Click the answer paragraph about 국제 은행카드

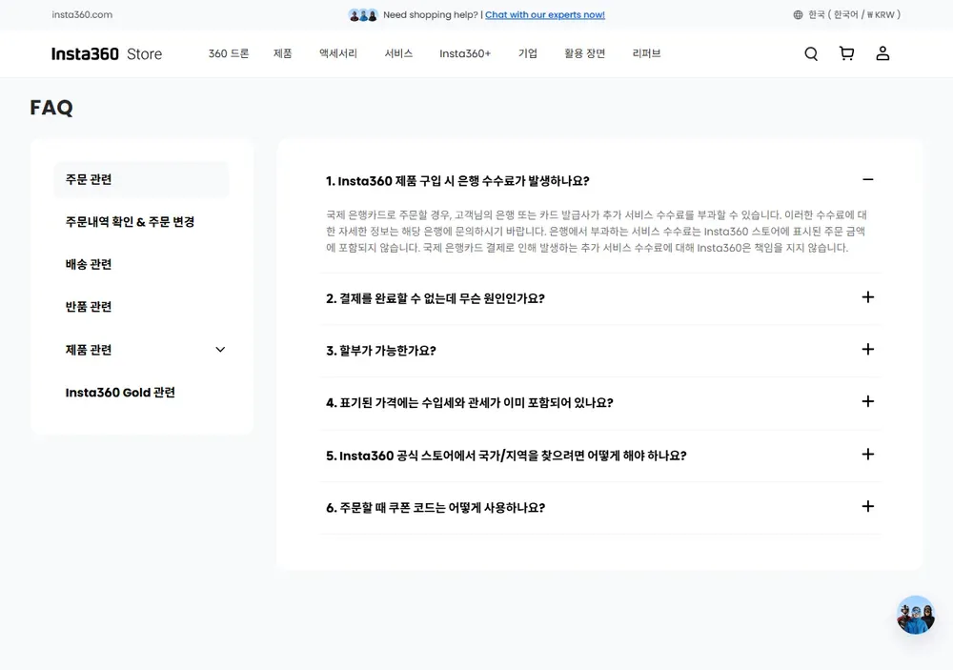[597, 231]
